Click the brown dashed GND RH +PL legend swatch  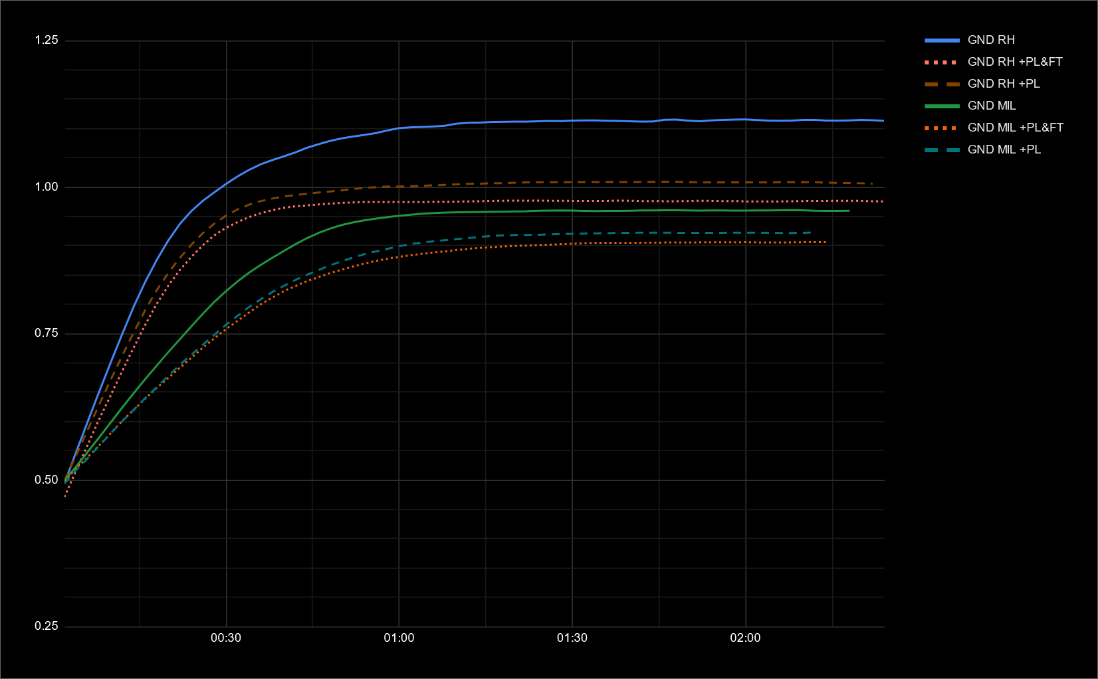(x=942, y=84)
